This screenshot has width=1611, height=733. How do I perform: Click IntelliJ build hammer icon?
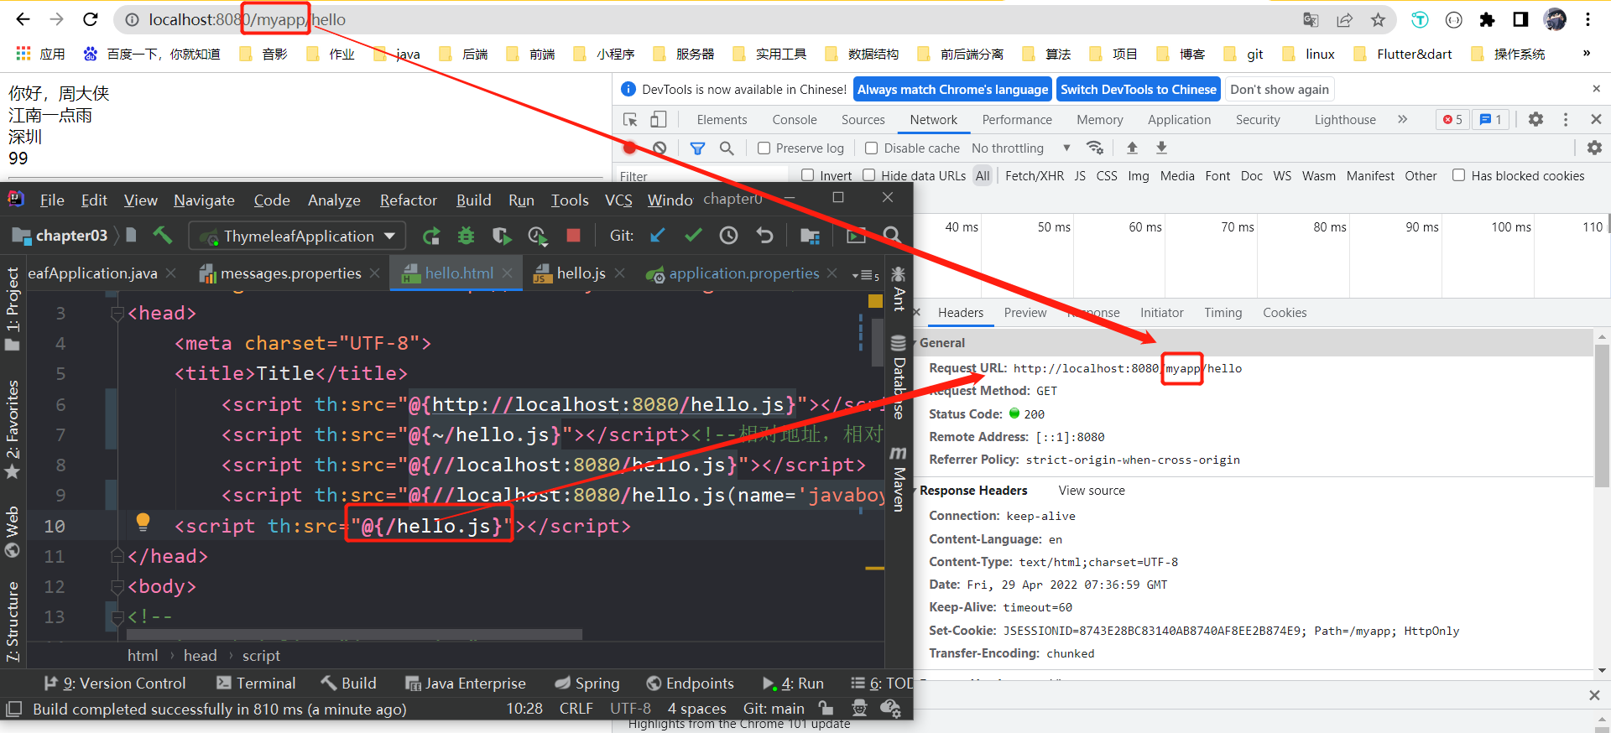(162, 236)
